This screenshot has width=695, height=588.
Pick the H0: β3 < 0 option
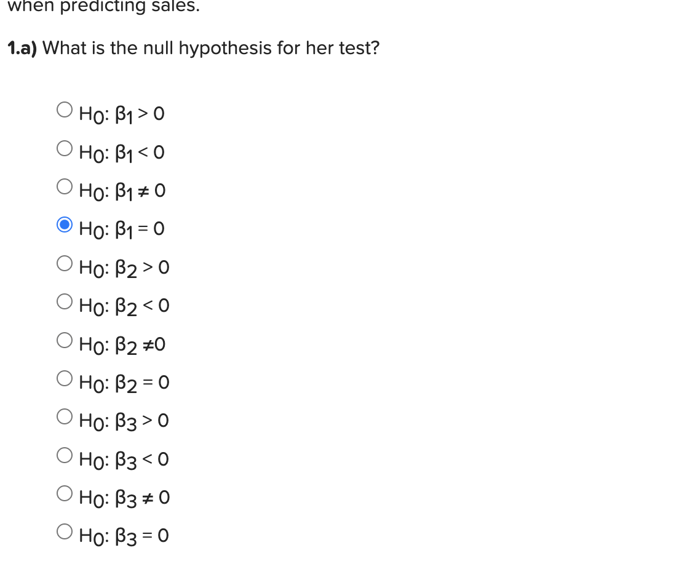64,455
